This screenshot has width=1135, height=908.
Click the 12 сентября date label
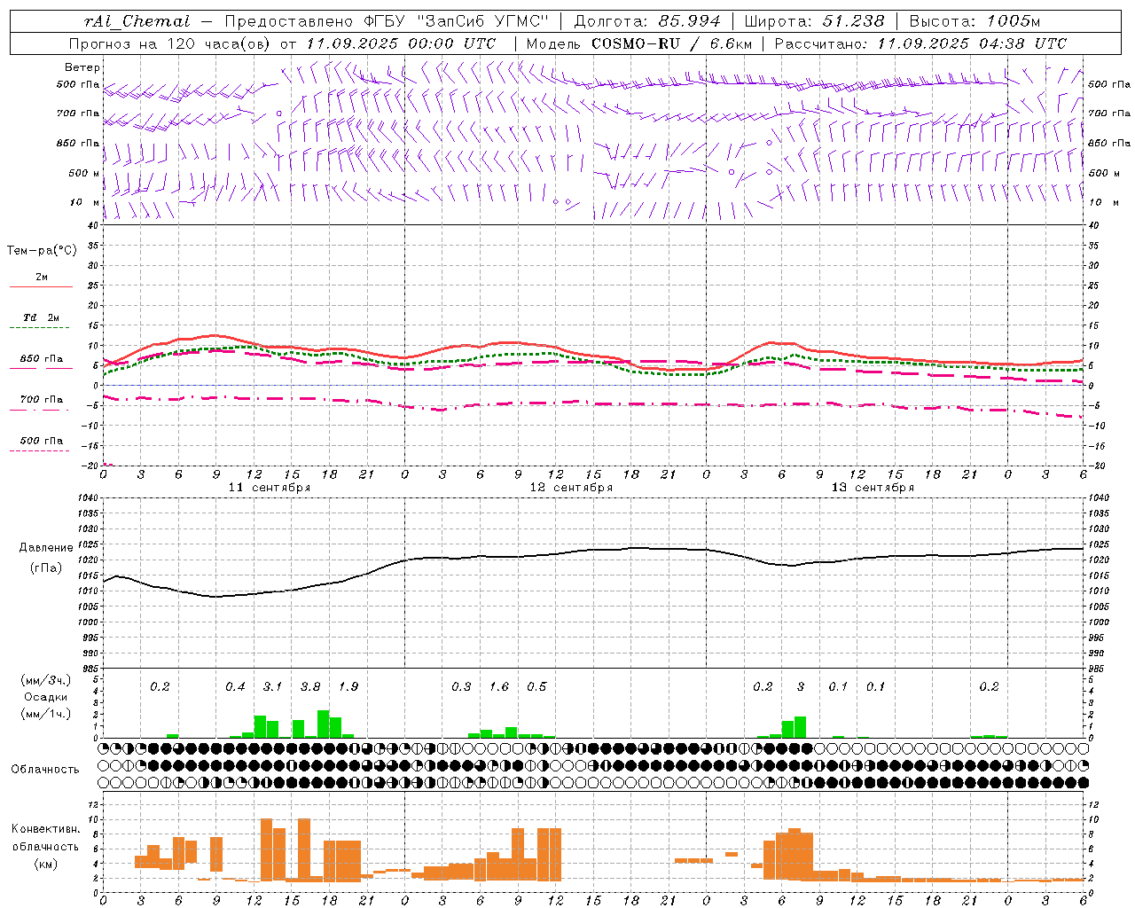tap(571, 488)
